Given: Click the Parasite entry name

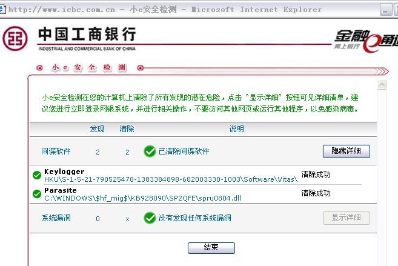Looking at the screenshot, I should (61, 190).
